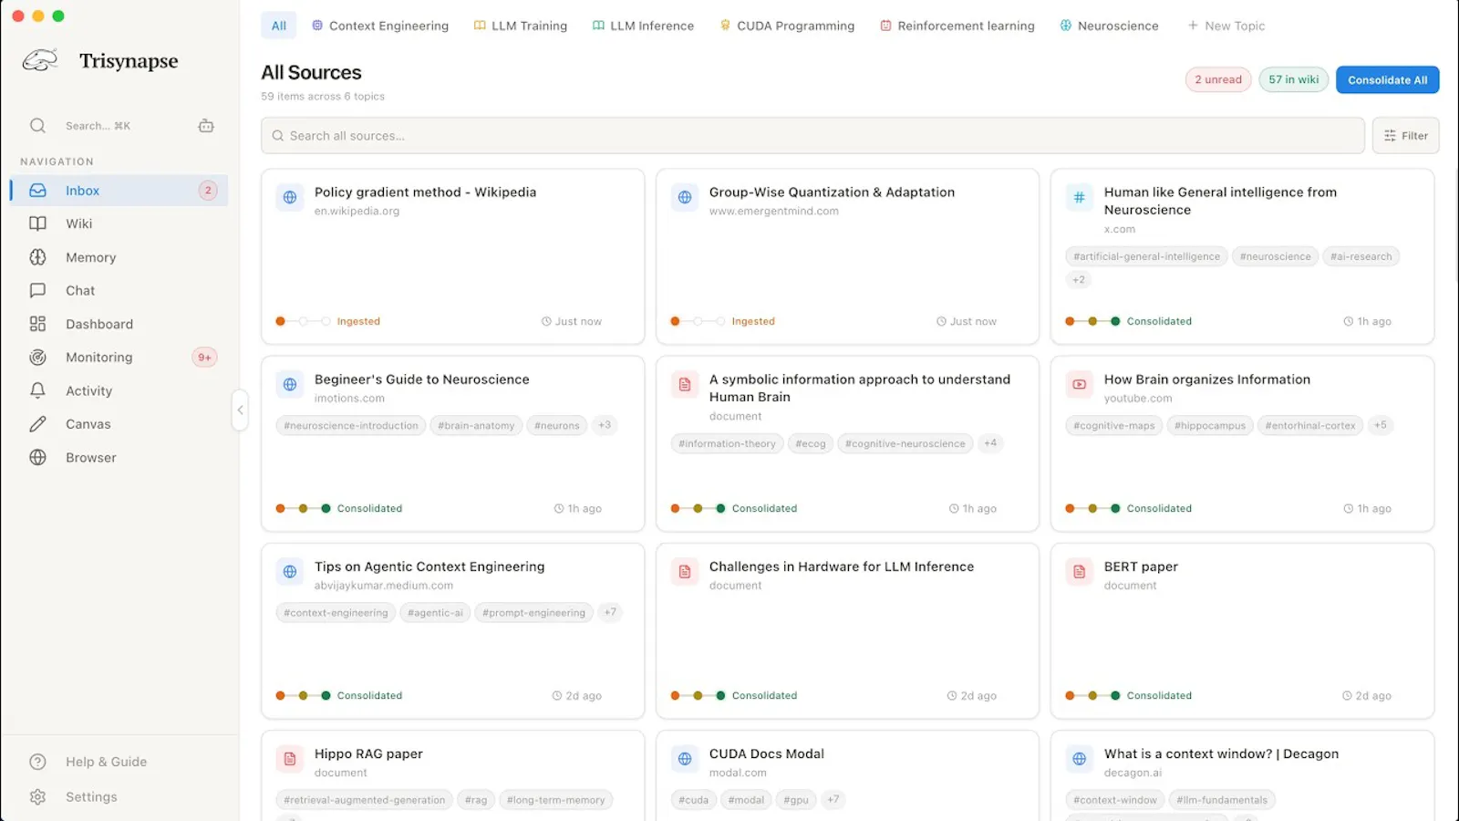The height and width of the screenshot is (821, 1459).
Task: Click the globe icon on the Policy gradient method card
Action: coord(290,197)
